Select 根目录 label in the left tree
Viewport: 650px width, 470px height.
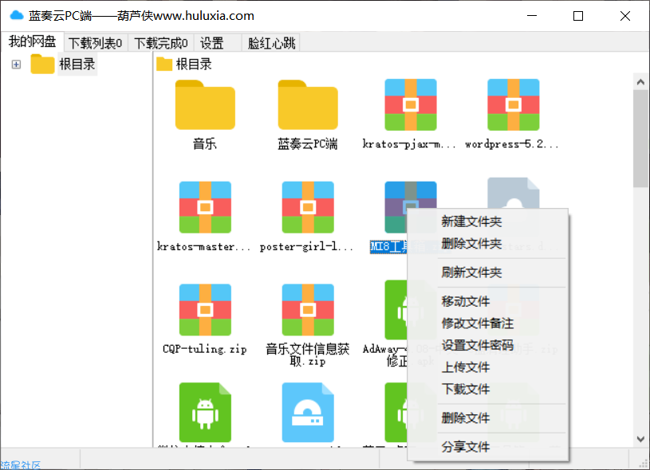point(77,65)
